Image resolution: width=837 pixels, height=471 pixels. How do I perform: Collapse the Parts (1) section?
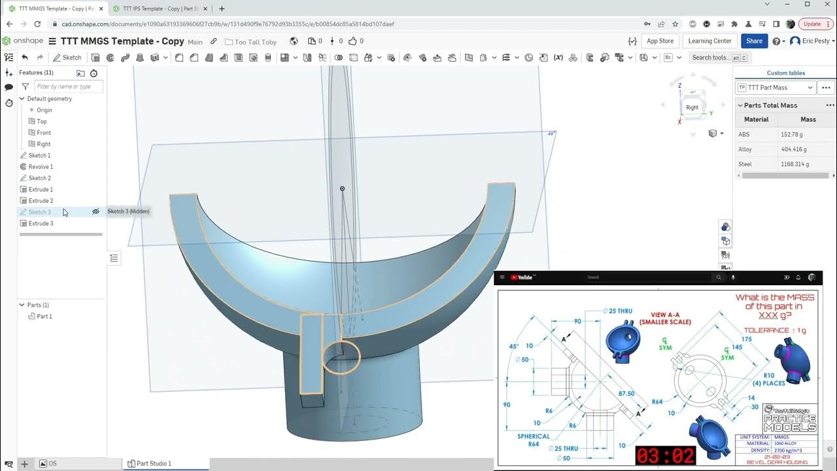pyautogui.click(x=22, y=305)
